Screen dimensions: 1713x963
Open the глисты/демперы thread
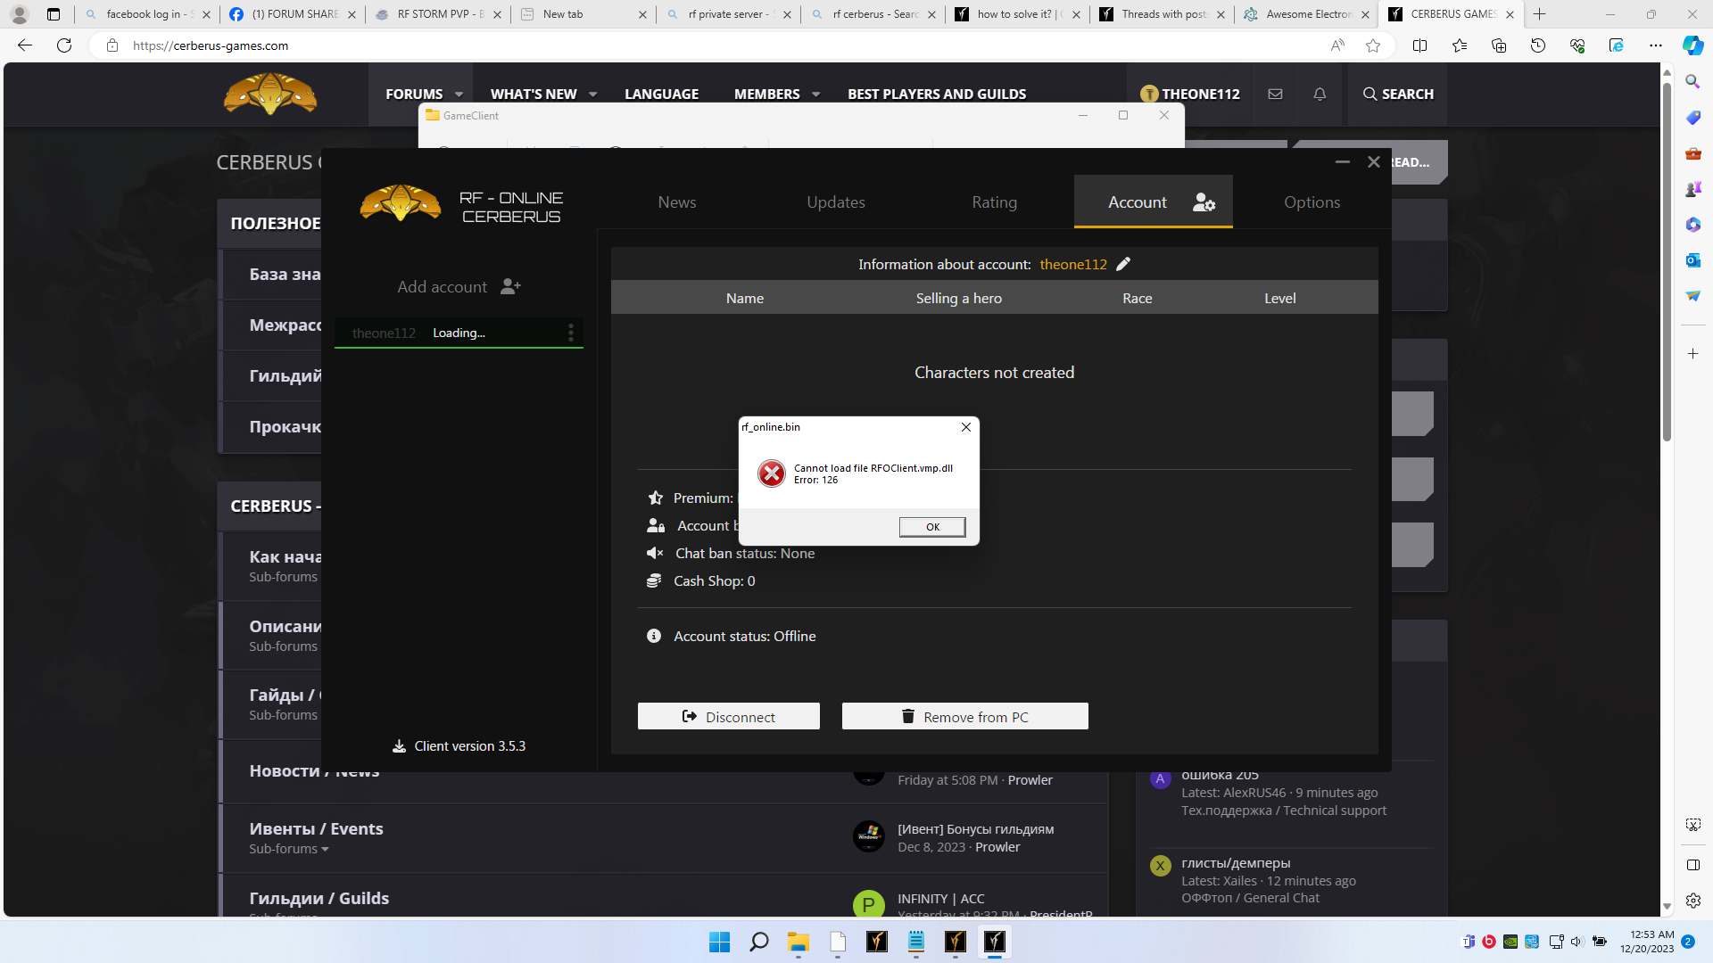[x=1236, y=862]
